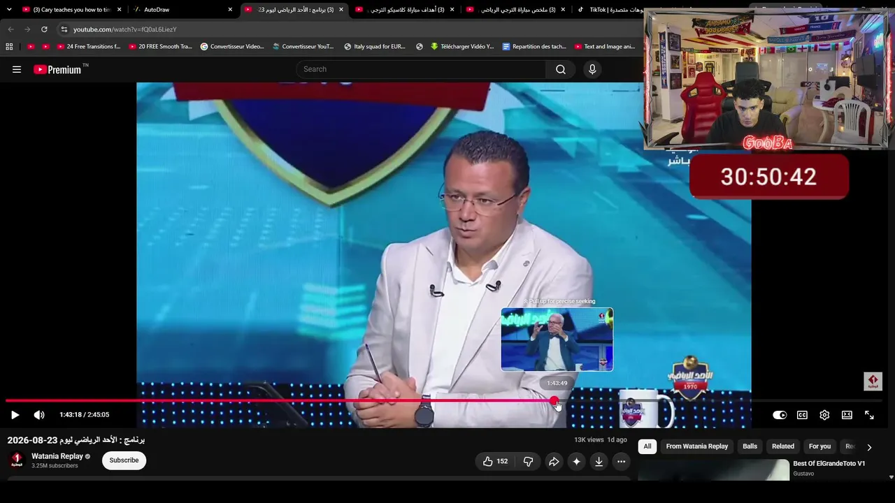Dislike this video
Image resolution: width=895 pixels, height=503 pixels.
tap(528, 461)
